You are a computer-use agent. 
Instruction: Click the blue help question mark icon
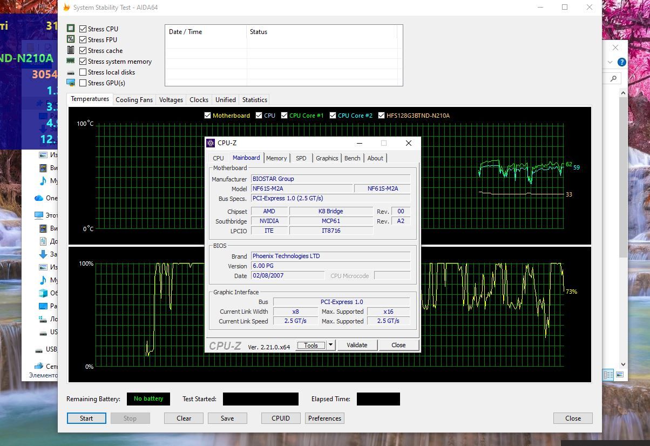pos(621,62)
